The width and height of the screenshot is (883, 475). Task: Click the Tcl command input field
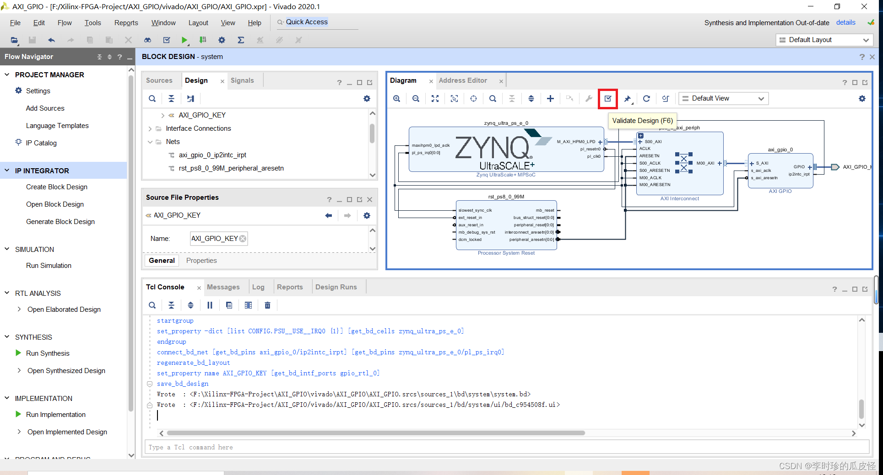507,447
